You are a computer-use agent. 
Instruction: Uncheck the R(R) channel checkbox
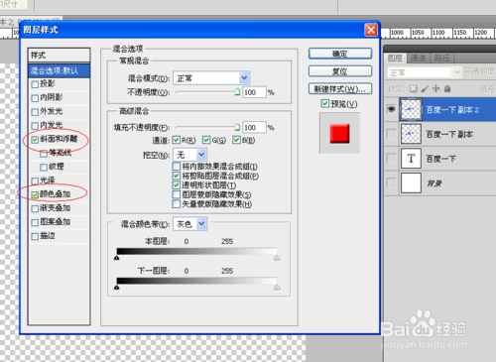(177, 140)
